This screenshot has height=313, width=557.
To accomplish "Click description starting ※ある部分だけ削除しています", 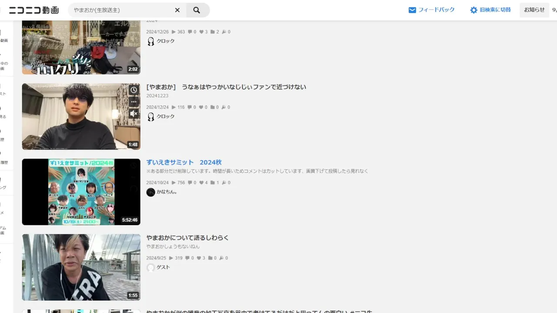I will point(257,171).
